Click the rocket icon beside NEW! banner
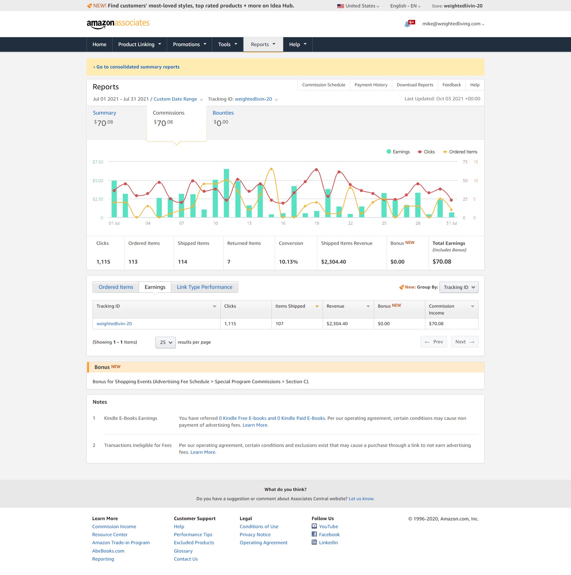Image resolution: width=571 pixels, height=575 pixels. click(89, 6)
